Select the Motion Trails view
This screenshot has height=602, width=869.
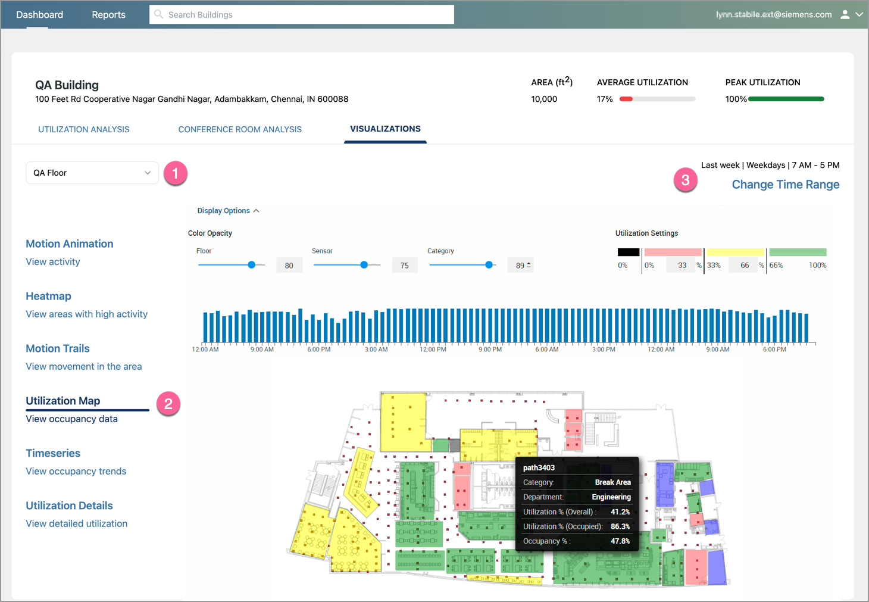click(x=57, y=348)
